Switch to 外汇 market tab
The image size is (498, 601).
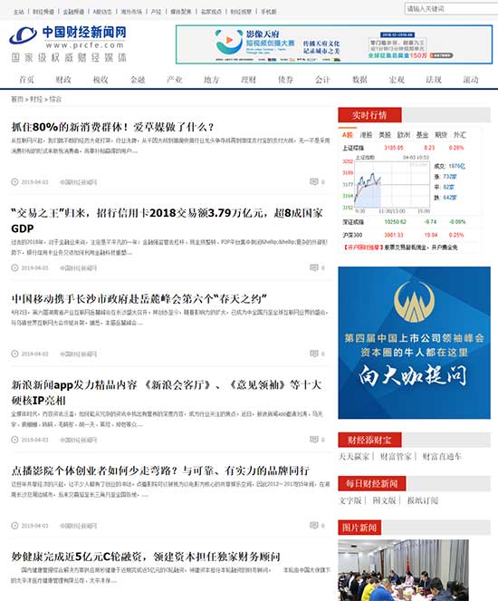(x=460, y=134)
